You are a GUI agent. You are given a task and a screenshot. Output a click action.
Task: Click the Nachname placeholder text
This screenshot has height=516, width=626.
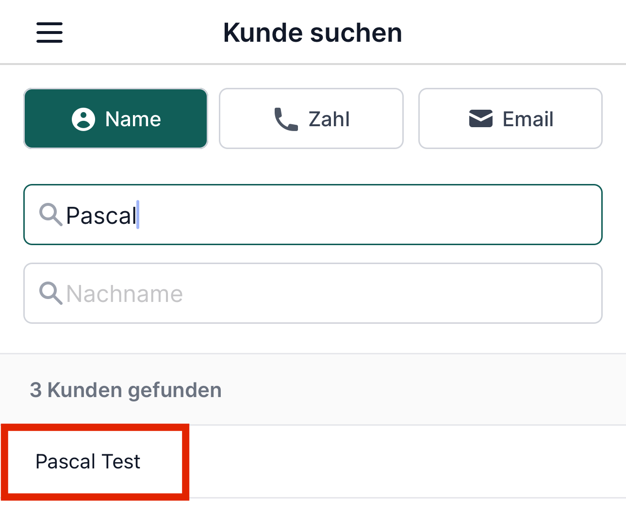[x=125, y=294]
